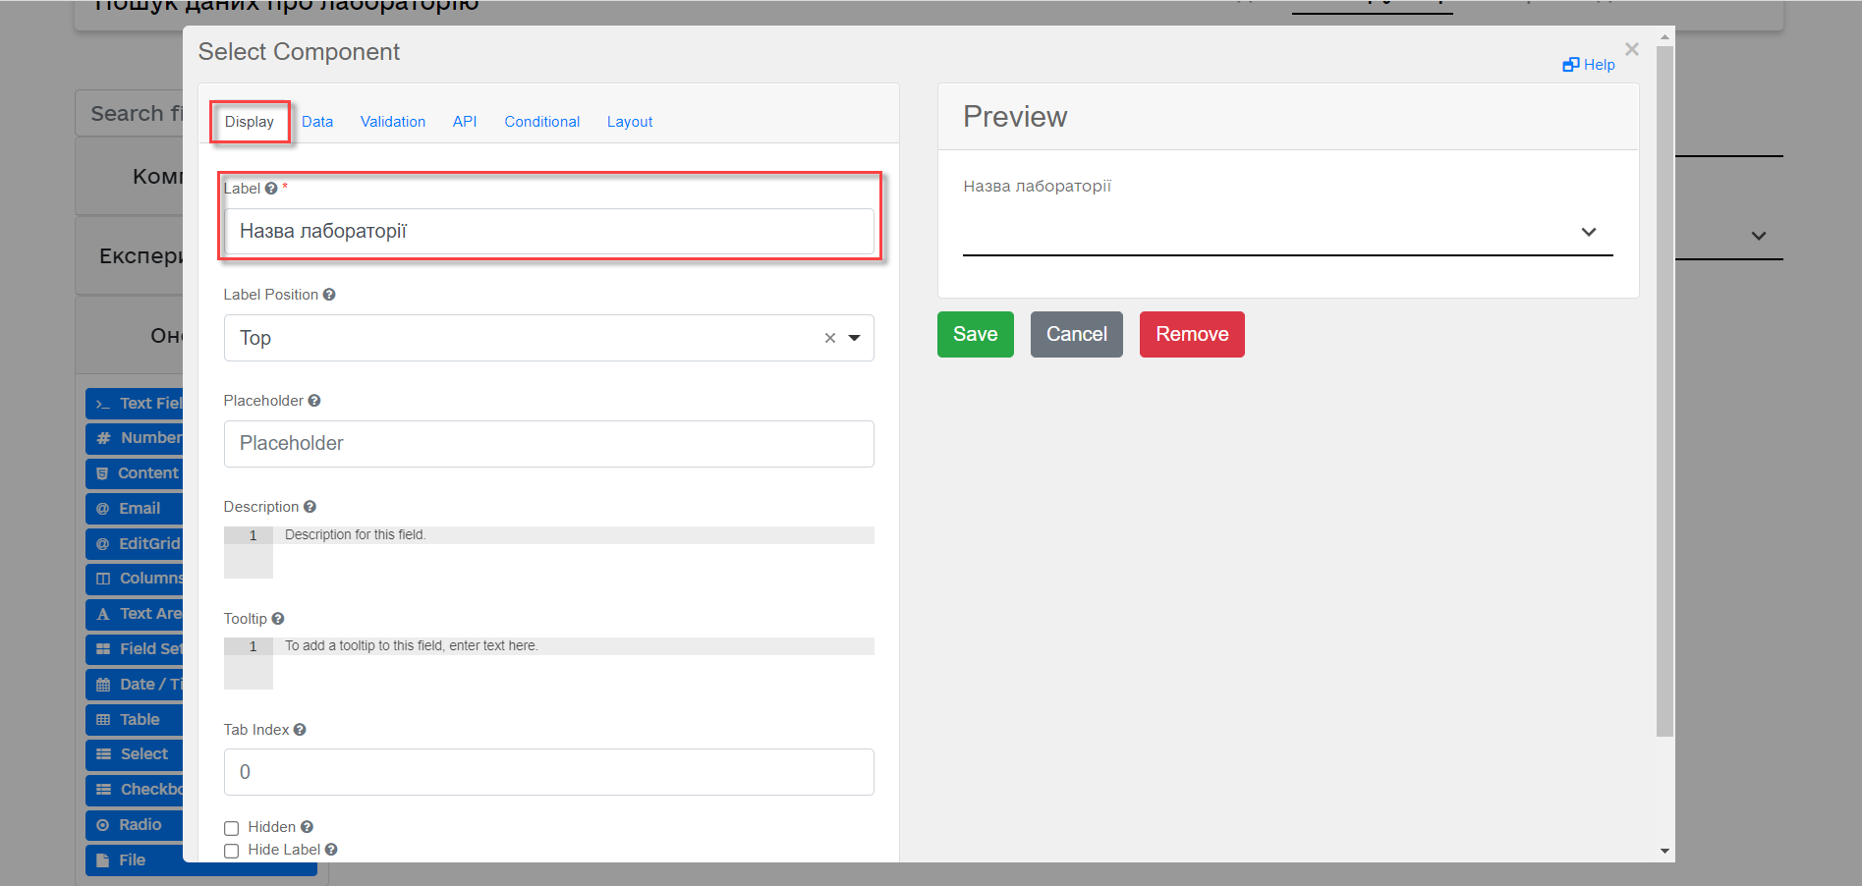Click the Select component list icon

coord(103,754)
